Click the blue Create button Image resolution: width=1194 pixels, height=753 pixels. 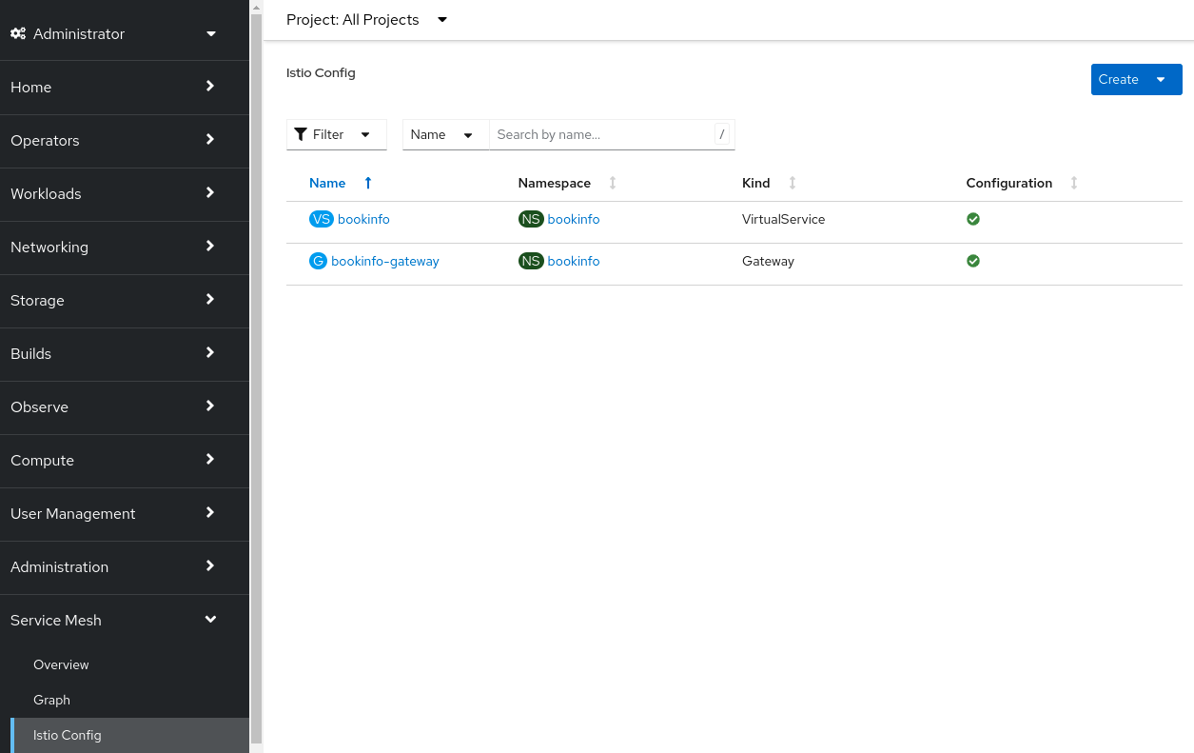coord(1119,79)
